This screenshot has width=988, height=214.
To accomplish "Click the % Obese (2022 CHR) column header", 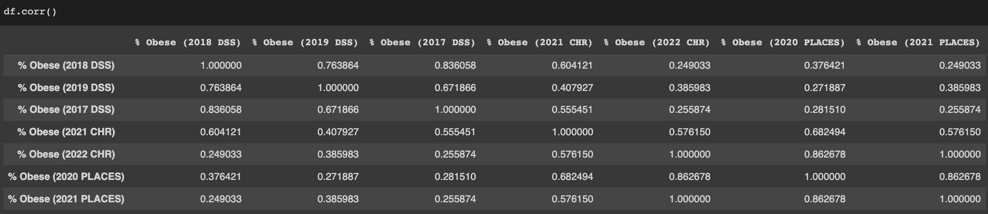I will click(656, 43).
